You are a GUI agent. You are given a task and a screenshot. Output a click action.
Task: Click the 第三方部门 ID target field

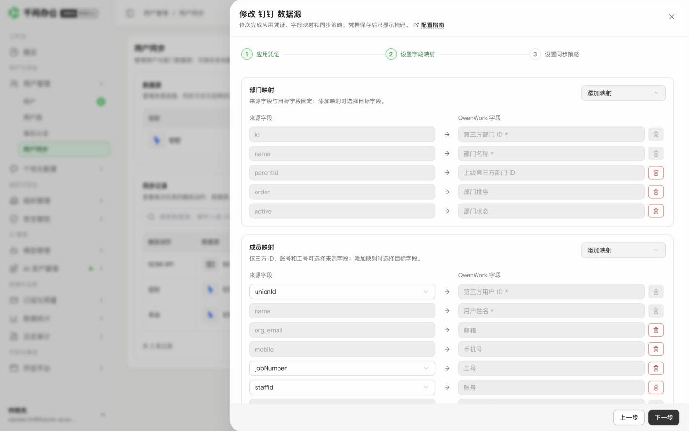551,135
